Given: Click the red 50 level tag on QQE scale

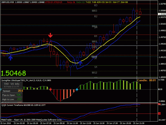Looking at the screenshot, I should tap(159, 114).
